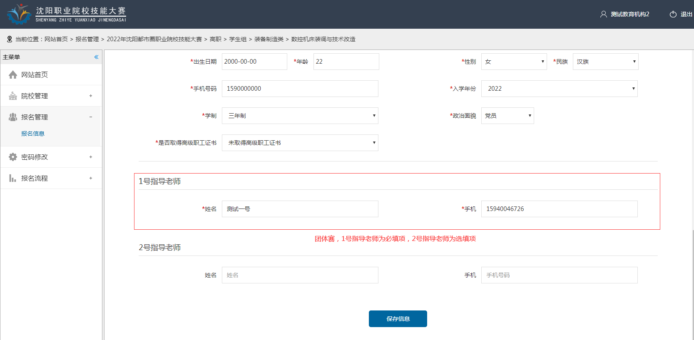
Task: Click the 保存信息 save button
Action: [398, 319]
